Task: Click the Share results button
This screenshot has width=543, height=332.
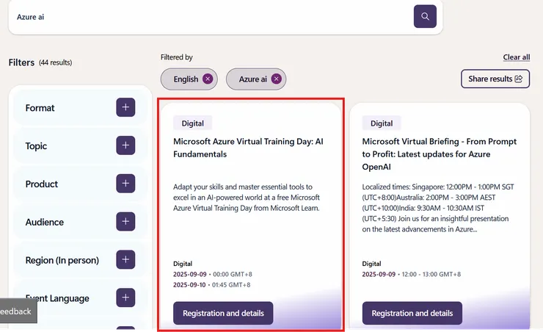Action: point(495,79)
